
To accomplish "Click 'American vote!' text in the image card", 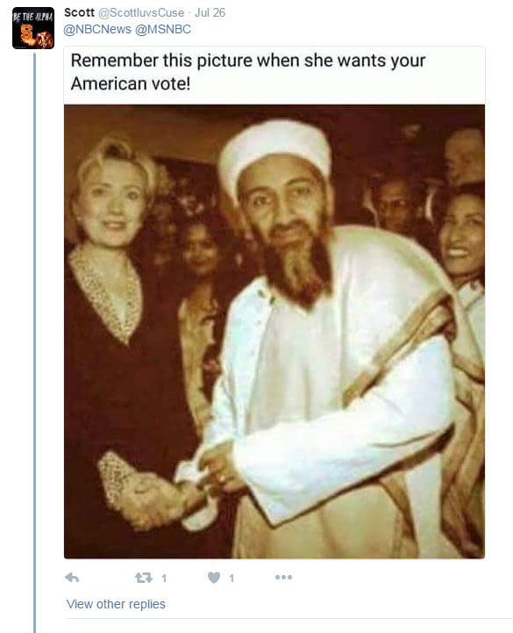I will click(x=131, y=84).
